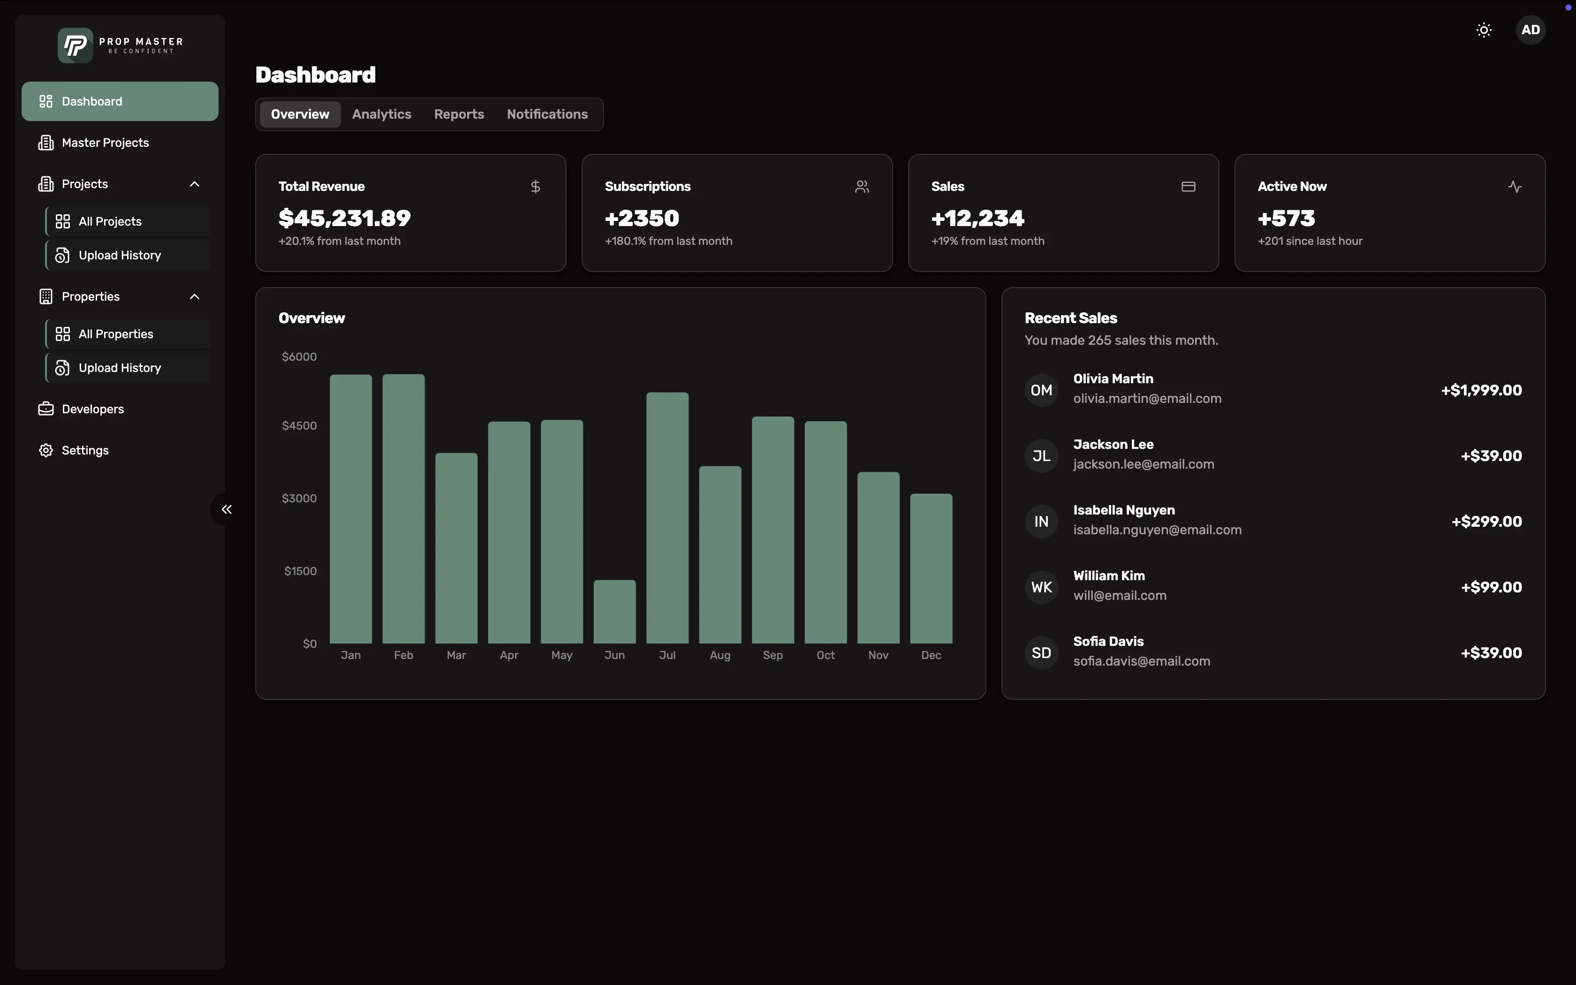Screen dimensions: 1576x985
Task: Open the Reports tab
Action: click(458, 114)
